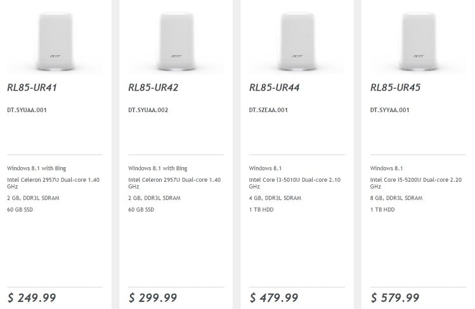Click the RL85-UR41 product image
Screen dimensions: 475x309
[x=55, y=39]
